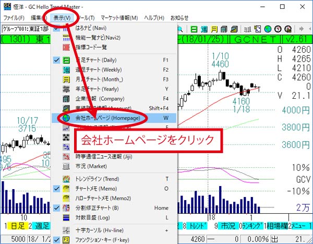Click the 相場欄 function key button
The height and width of the screenshot is (244, 313).
pyautogui.click(x=278, y=226)
